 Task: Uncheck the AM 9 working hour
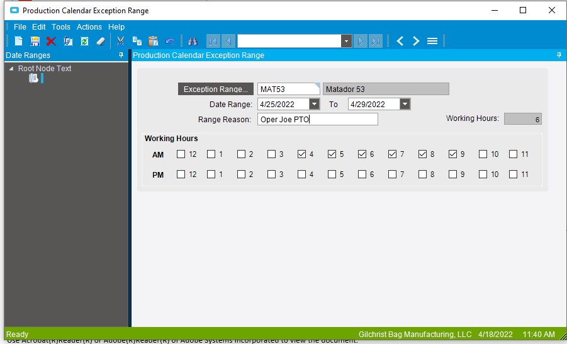(452, 154)
